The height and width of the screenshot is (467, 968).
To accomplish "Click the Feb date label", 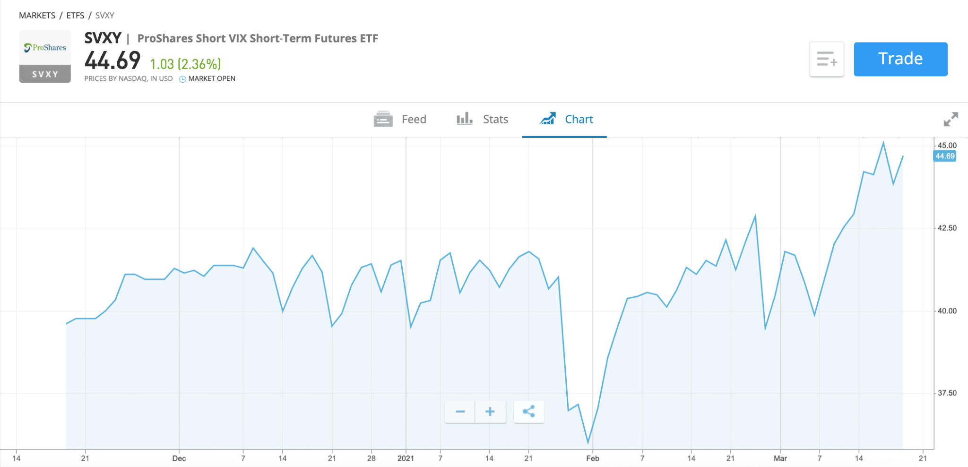I will 593,458.
